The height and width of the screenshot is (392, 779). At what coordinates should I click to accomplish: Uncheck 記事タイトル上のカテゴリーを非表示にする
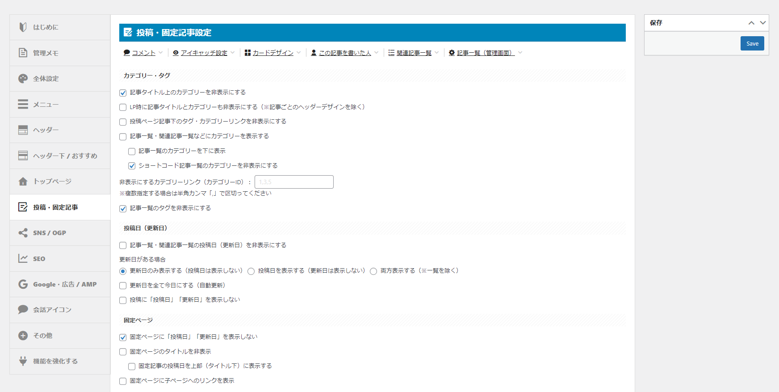pyautogui.click(x=123, y=93)
